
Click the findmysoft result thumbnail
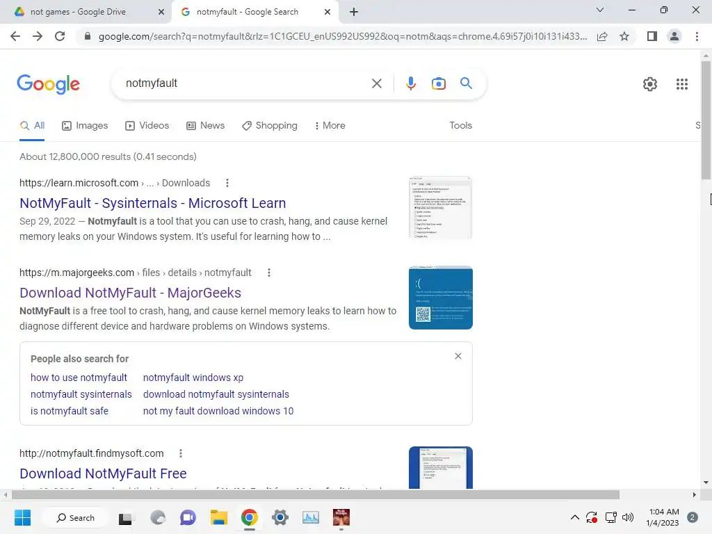coord(440,468)
